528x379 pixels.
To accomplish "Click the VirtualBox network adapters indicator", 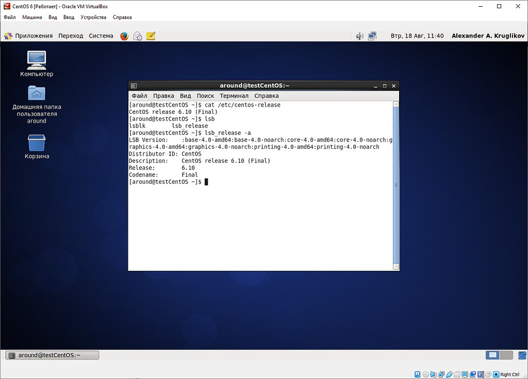I will pos(441,374).
